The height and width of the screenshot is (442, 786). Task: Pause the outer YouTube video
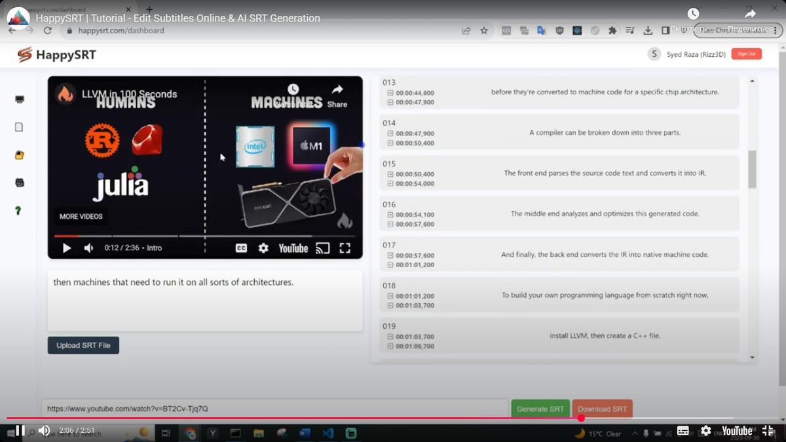click(x=20, y=430)
